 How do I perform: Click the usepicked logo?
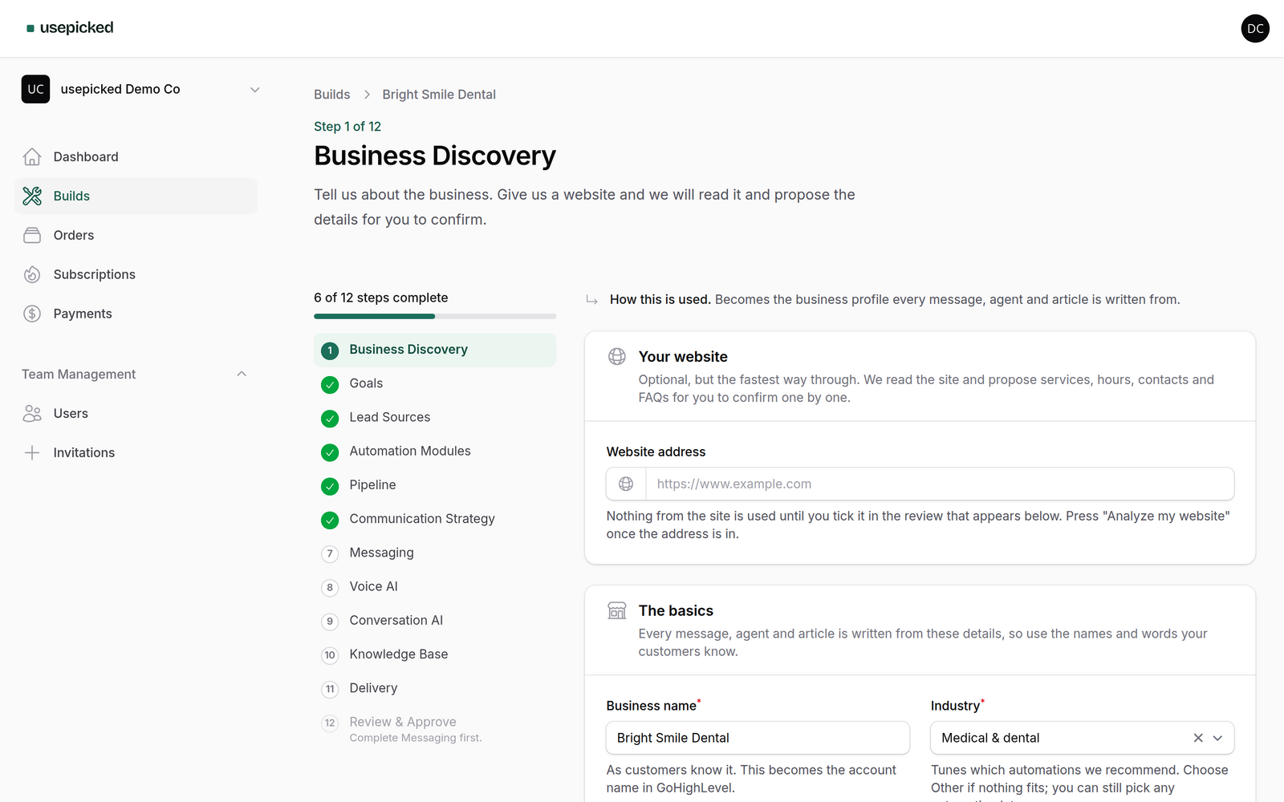[70, 28]
